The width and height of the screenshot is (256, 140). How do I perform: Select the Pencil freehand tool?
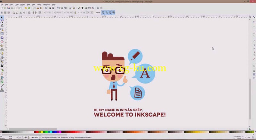pos(2,54)
